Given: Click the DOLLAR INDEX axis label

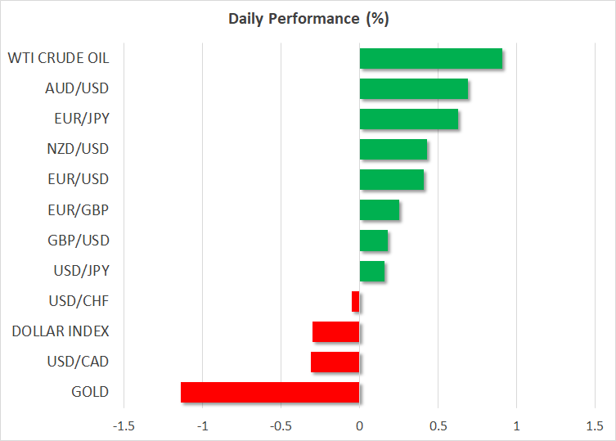Looking at the screenshot, I should tap(61, 331).
